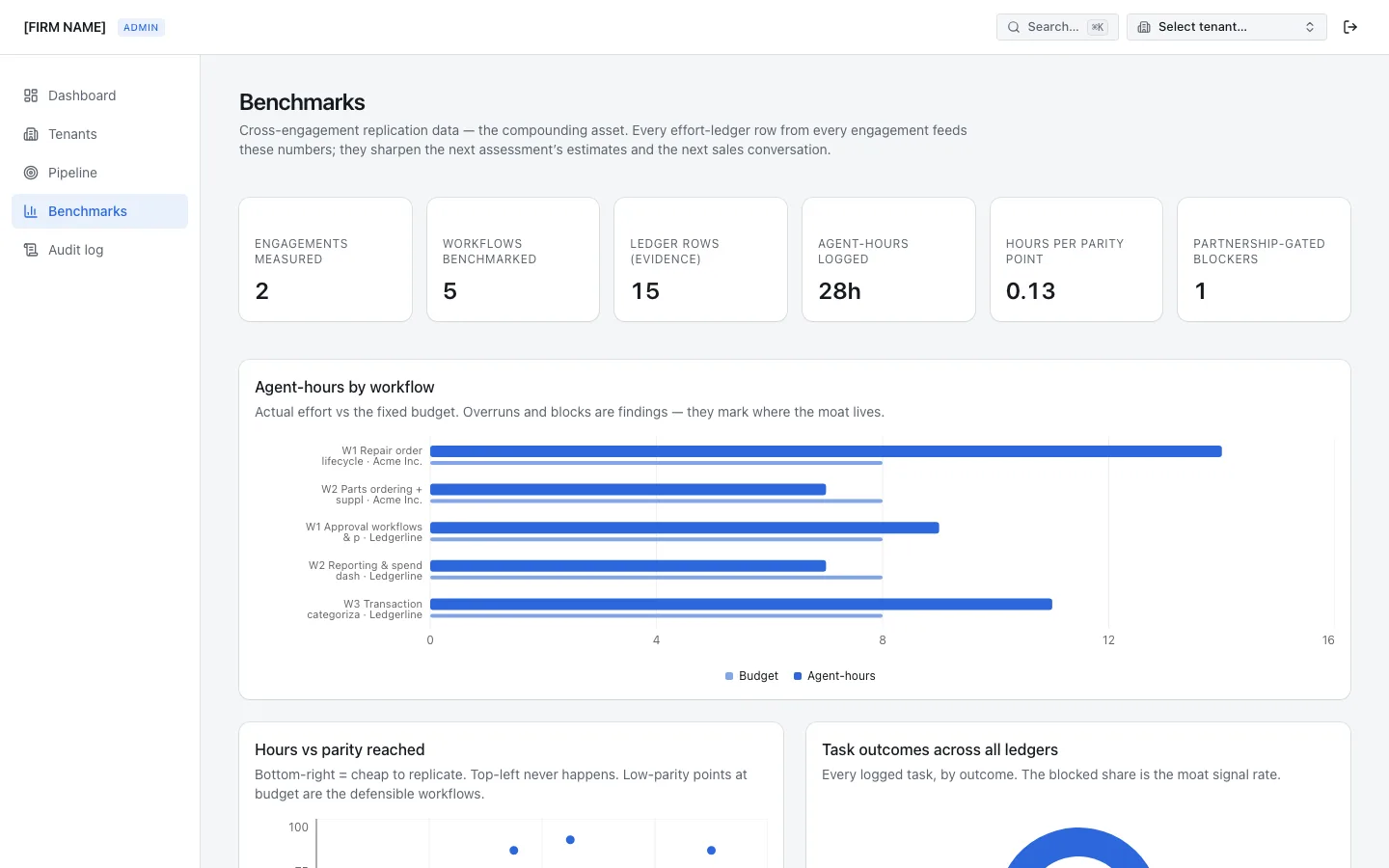Click the Agent-hours legend color swatch
The image size is (1389, 868).
(798, 676)
